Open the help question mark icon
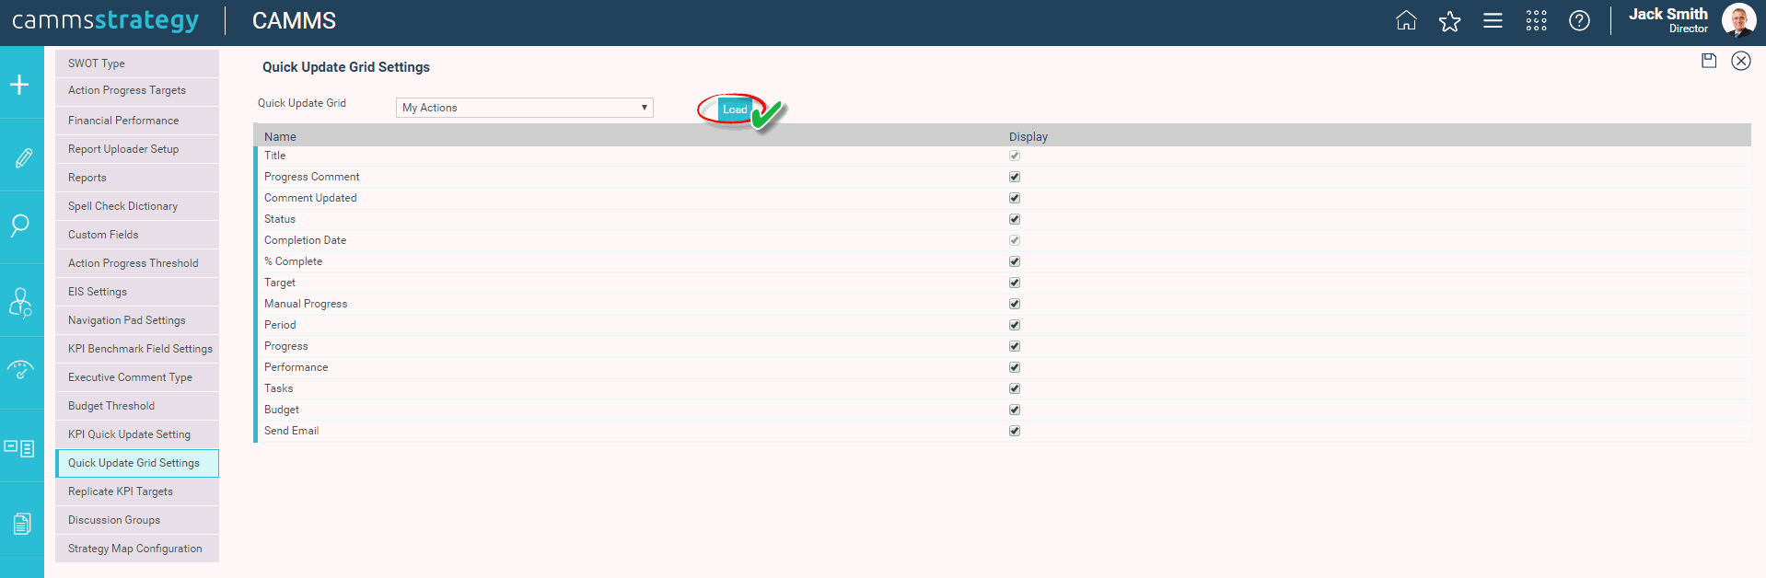 pyautogui.click(x=1579, y=20)
